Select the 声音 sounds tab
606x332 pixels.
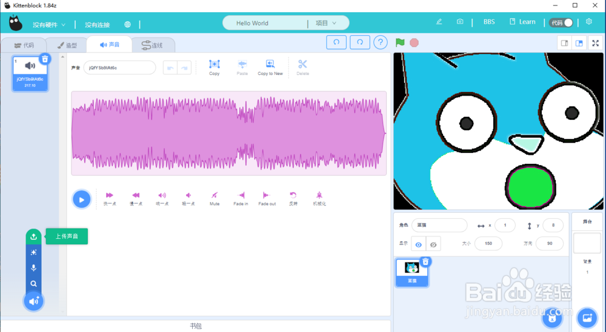point(110,45)
